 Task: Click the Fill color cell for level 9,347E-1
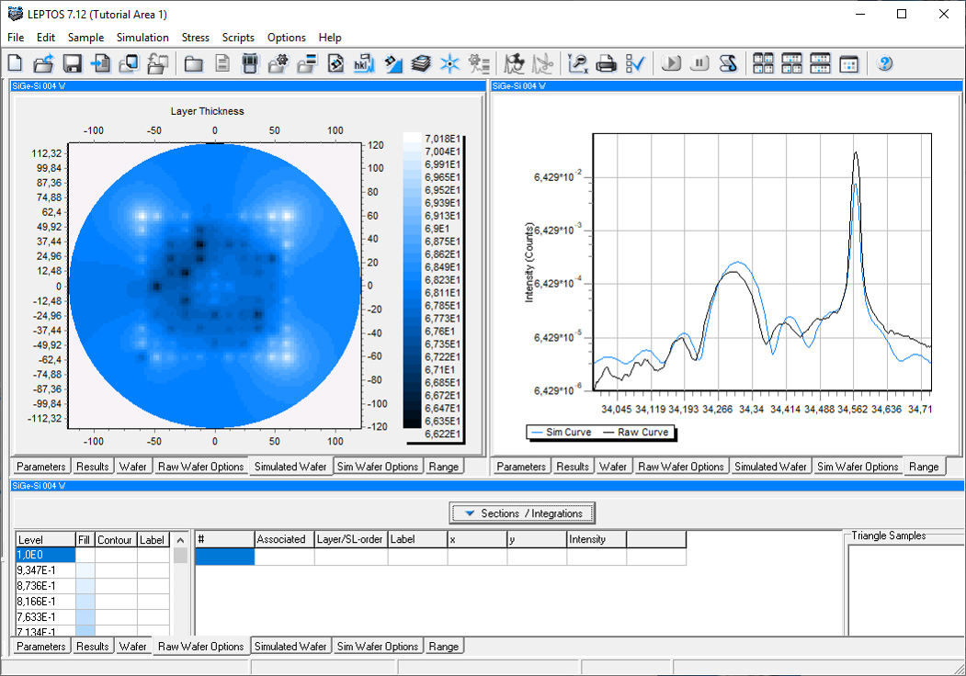85,570
